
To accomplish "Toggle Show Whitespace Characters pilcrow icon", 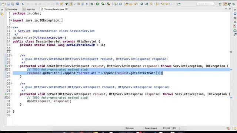I will coord(87,4).
